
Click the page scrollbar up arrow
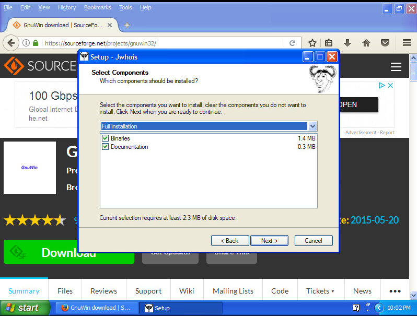pyautogui.click(x=413, y=58)
